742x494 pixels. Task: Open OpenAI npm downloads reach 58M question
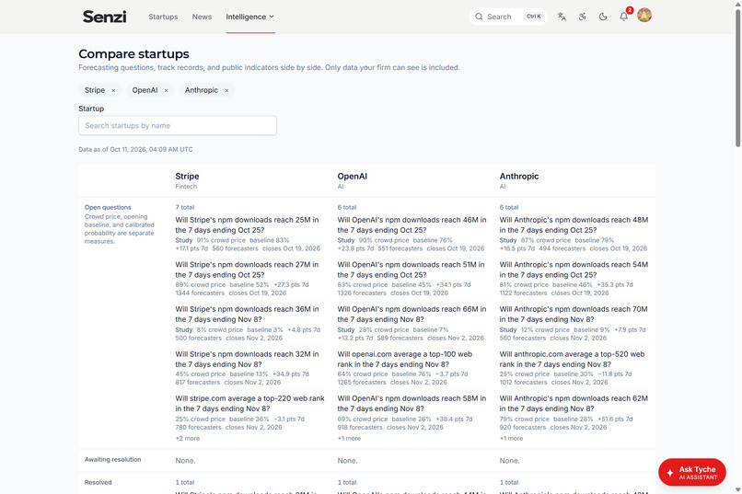coord(412,403)
